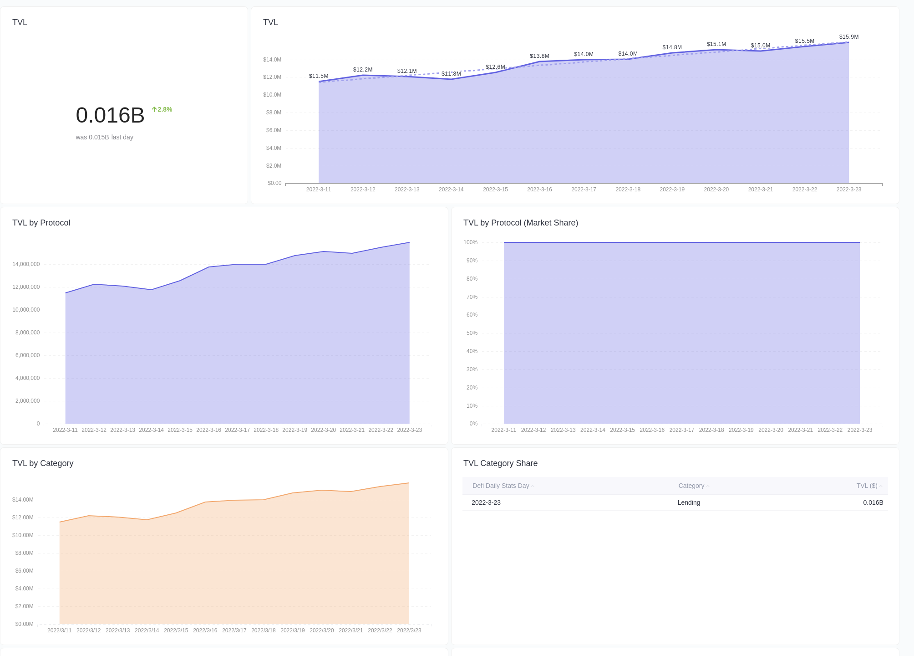Click the 2022-3-23 date cell in table
The width and height of the screenshot is (914, 656).
point(486,502)
